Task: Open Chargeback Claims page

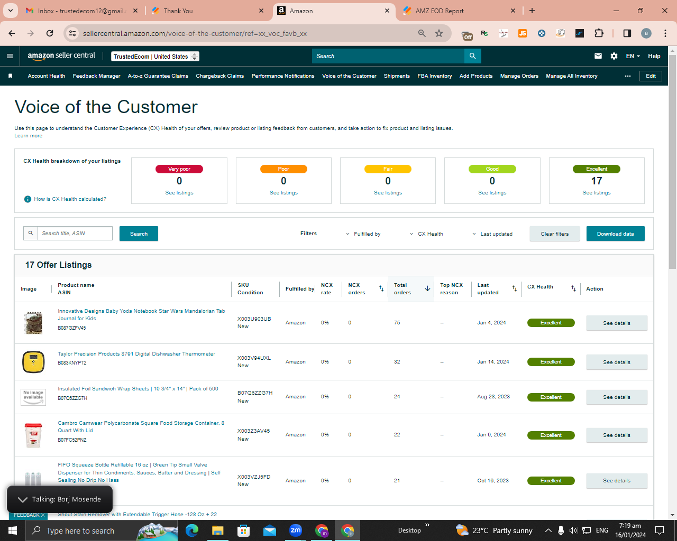Action: (220, 76)
